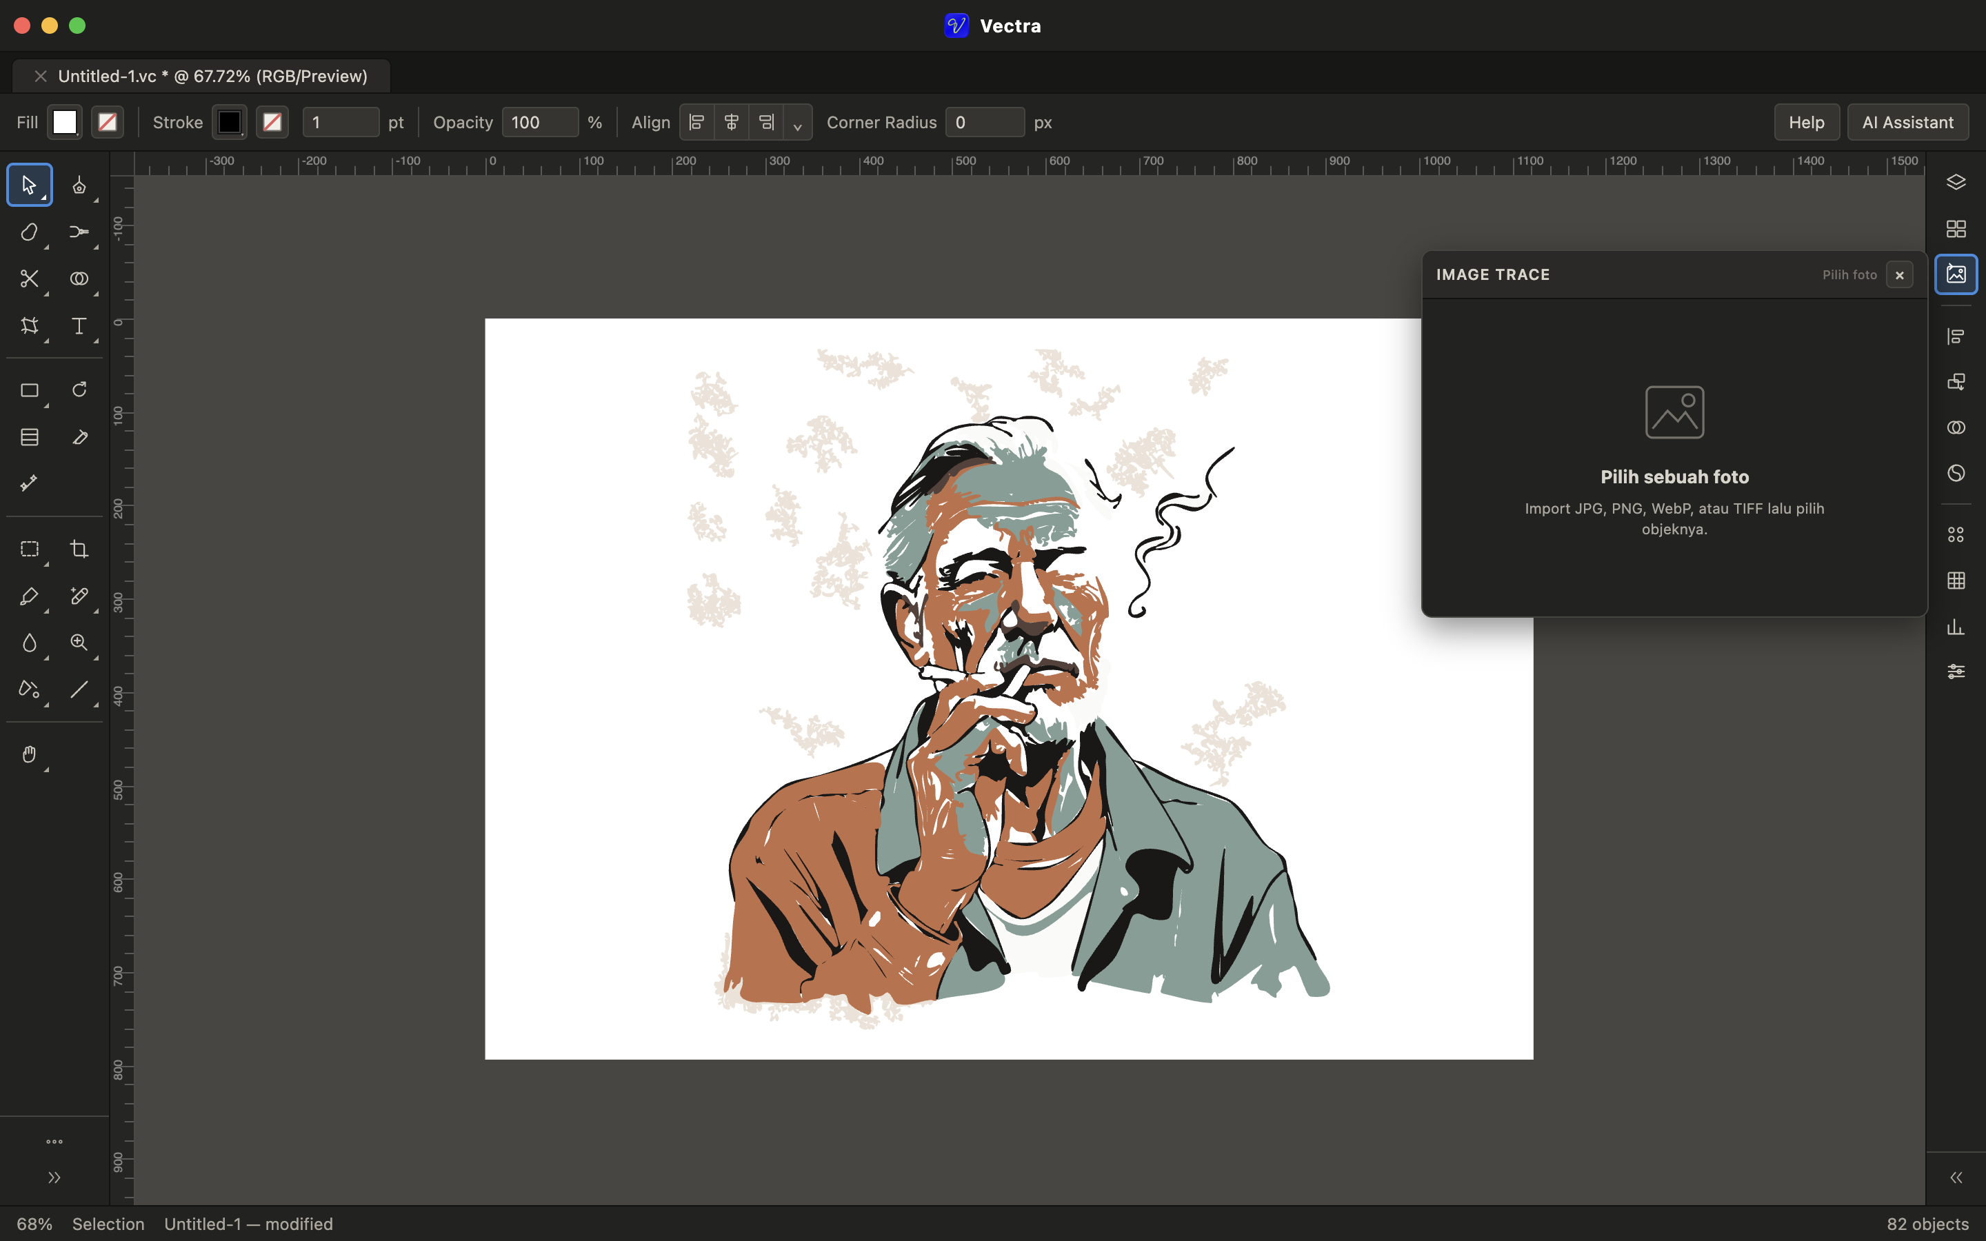Open the Graph chart panel
The image size is (1986, 1241).
(x=1956, y=627)
